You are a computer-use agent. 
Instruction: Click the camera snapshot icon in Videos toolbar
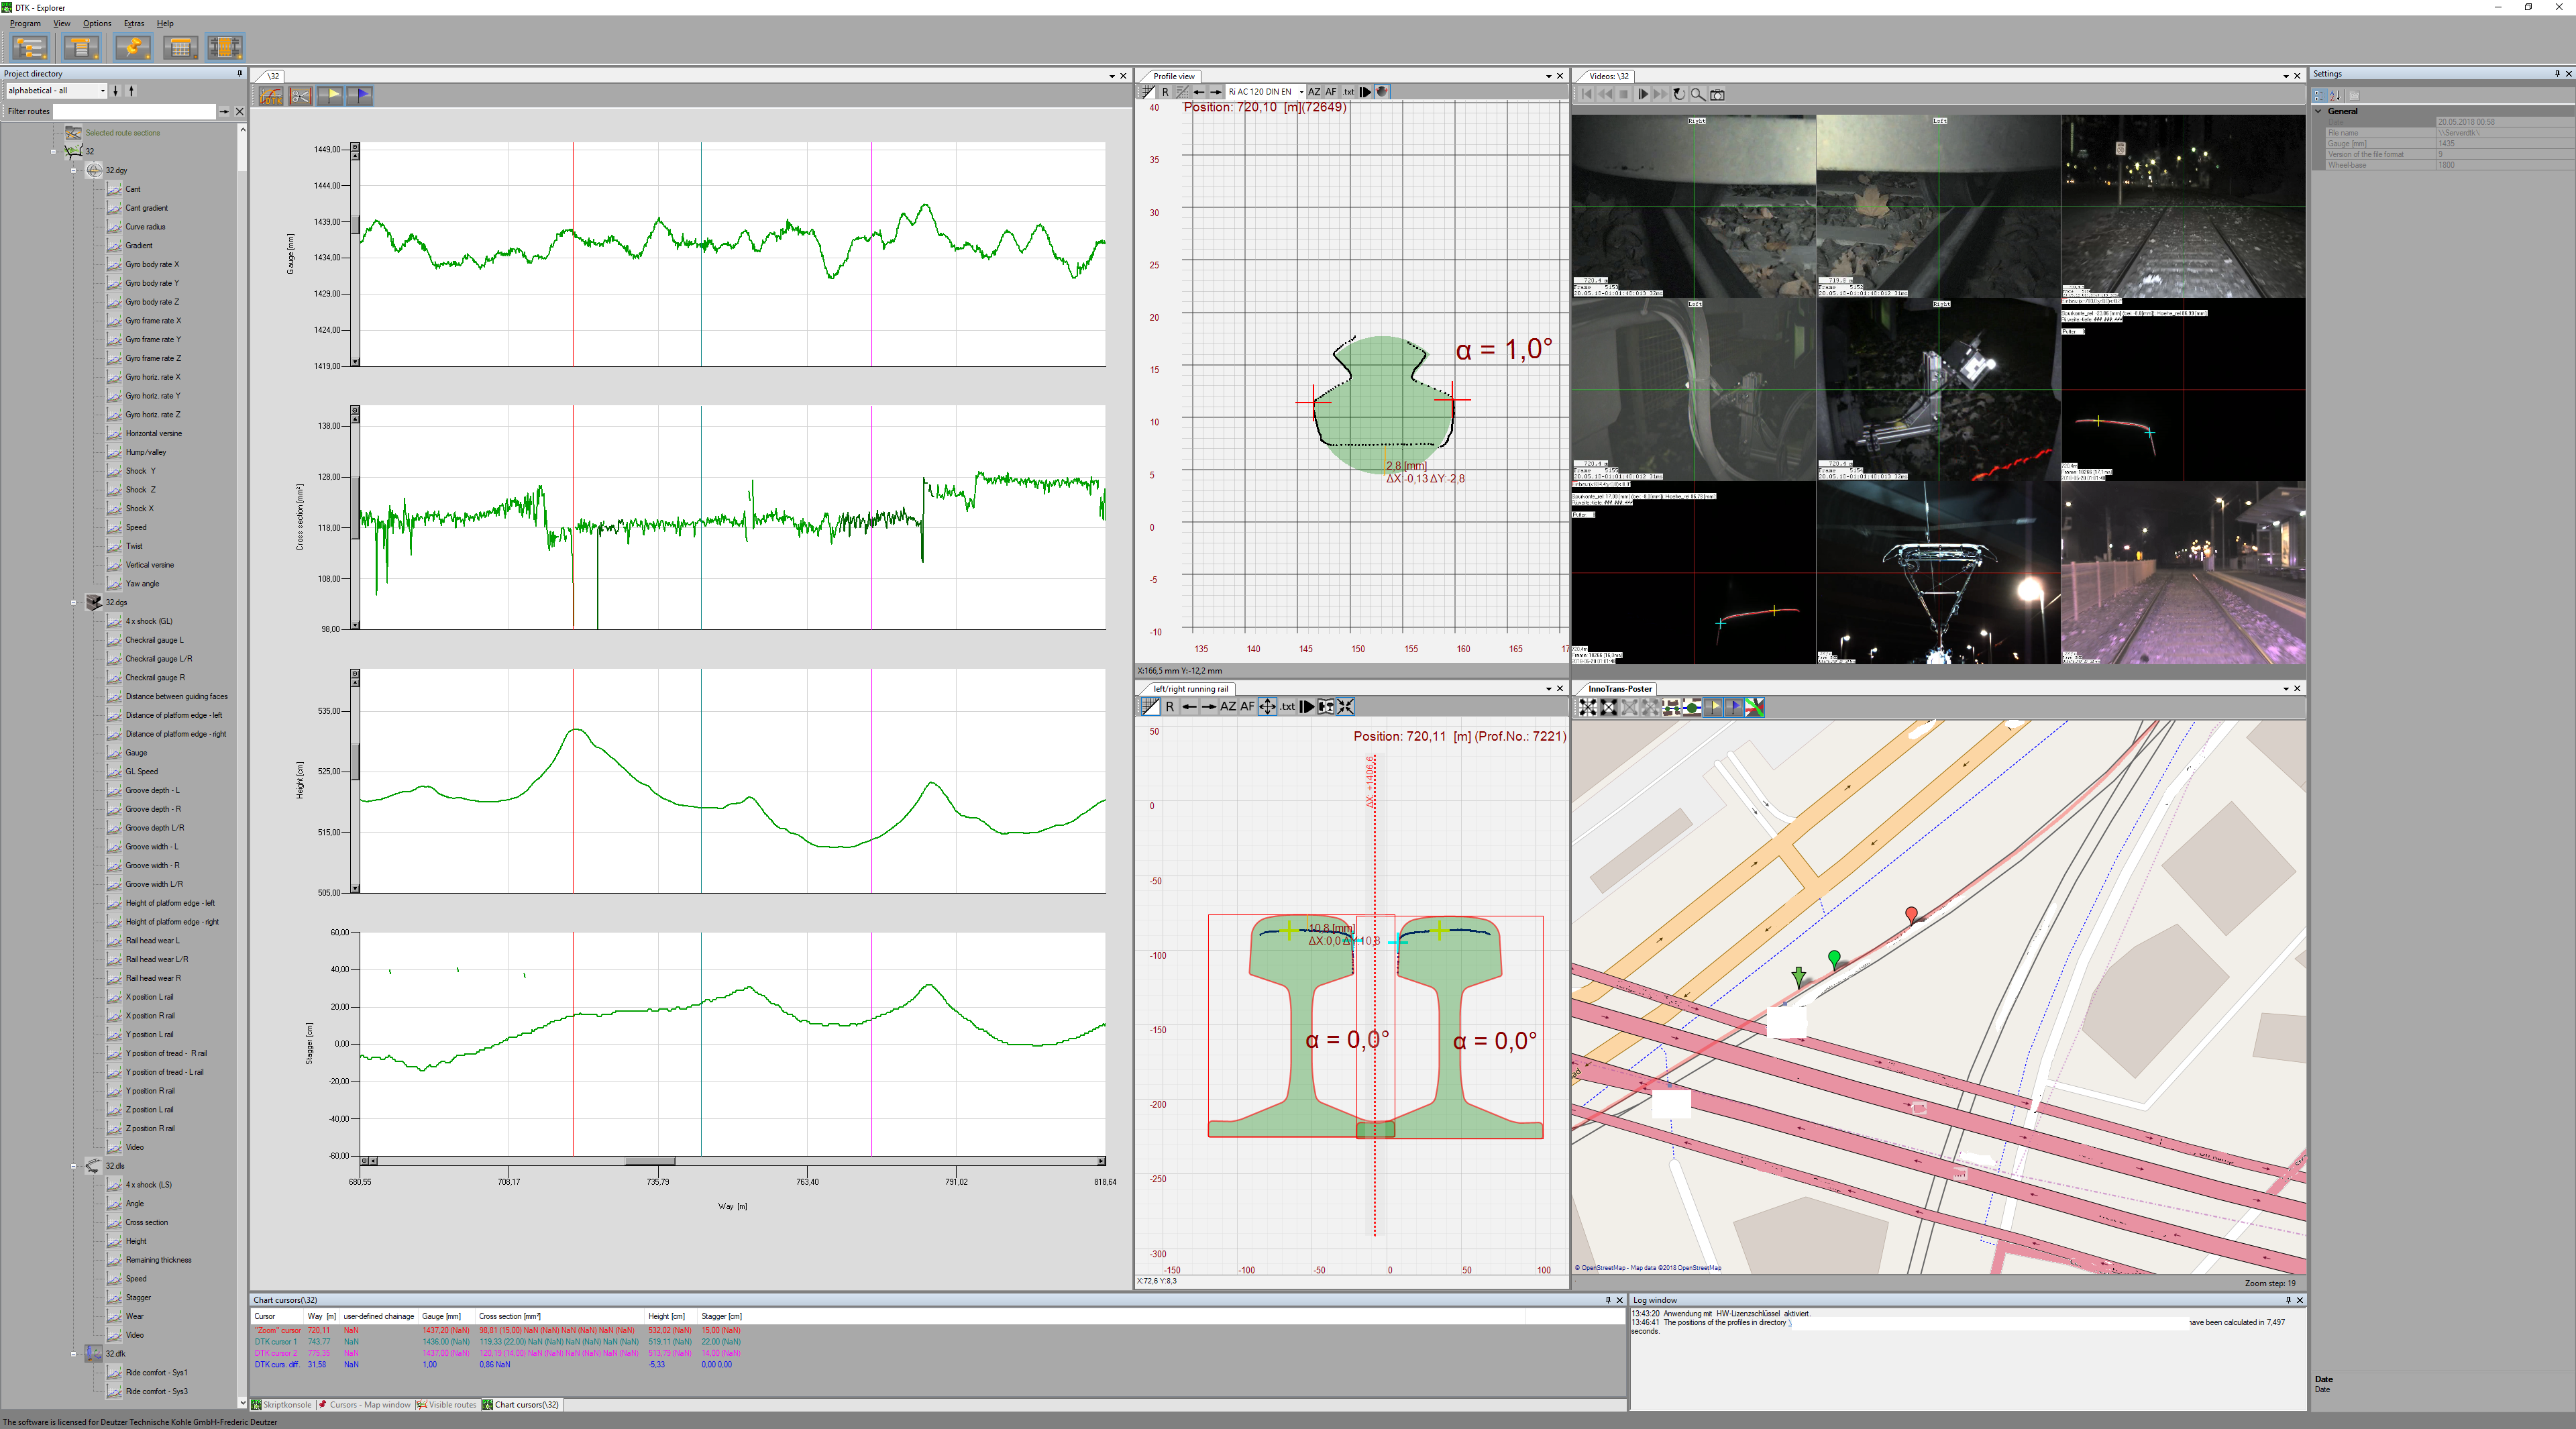(x=1717, y=95)
